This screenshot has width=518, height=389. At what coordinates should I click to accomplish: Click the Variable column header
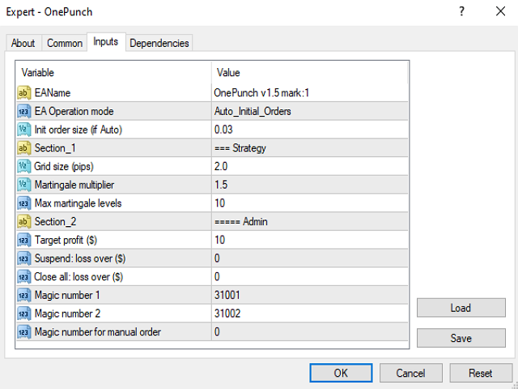click(x=113, y=72)
